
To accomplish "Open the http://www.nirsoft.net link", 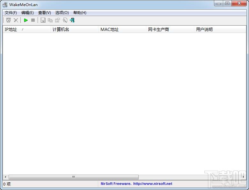I will click(153, 184).
